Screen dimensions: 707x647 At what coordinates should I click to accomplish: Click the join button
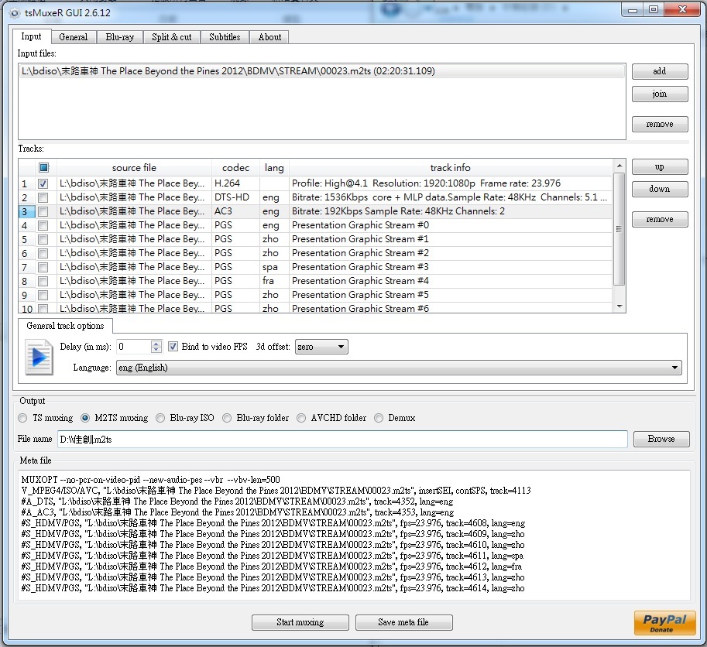(x=660, y=94)
